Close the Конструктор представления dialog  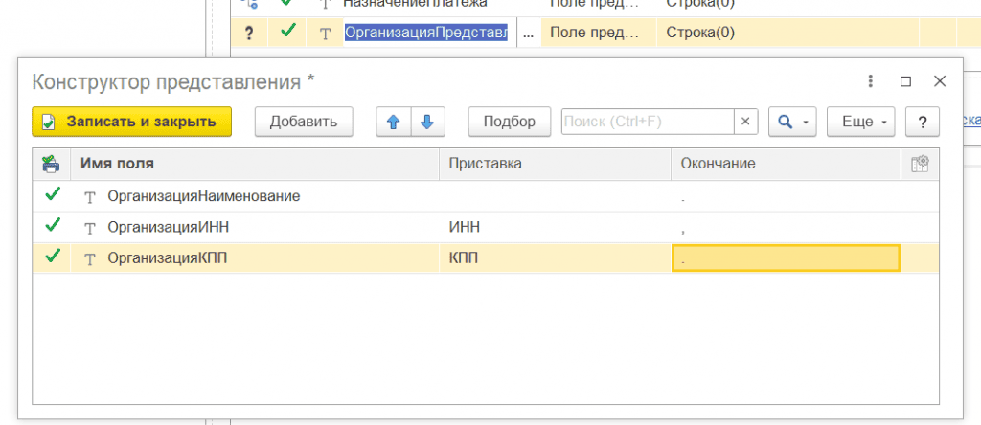[x=939, y=81]
